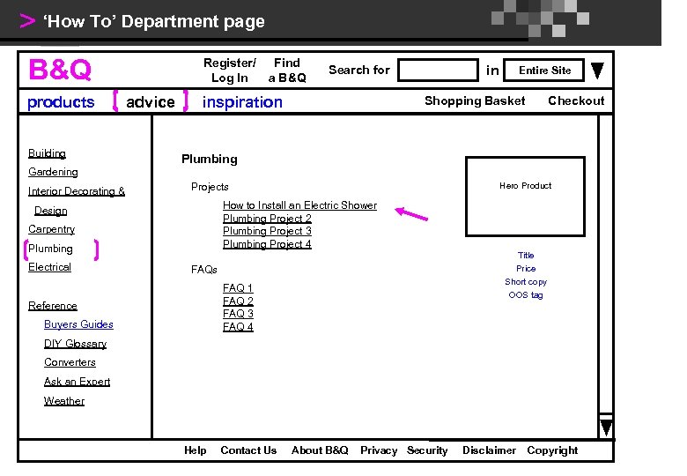This screenshot has height=476, width=687.
Task: Click the scrollbar down arrow
Action: tap(606, 428)
